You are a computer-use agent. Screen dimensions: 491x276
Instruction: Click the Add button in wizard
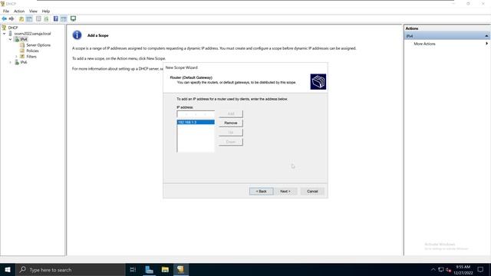[x=231, y=114]
